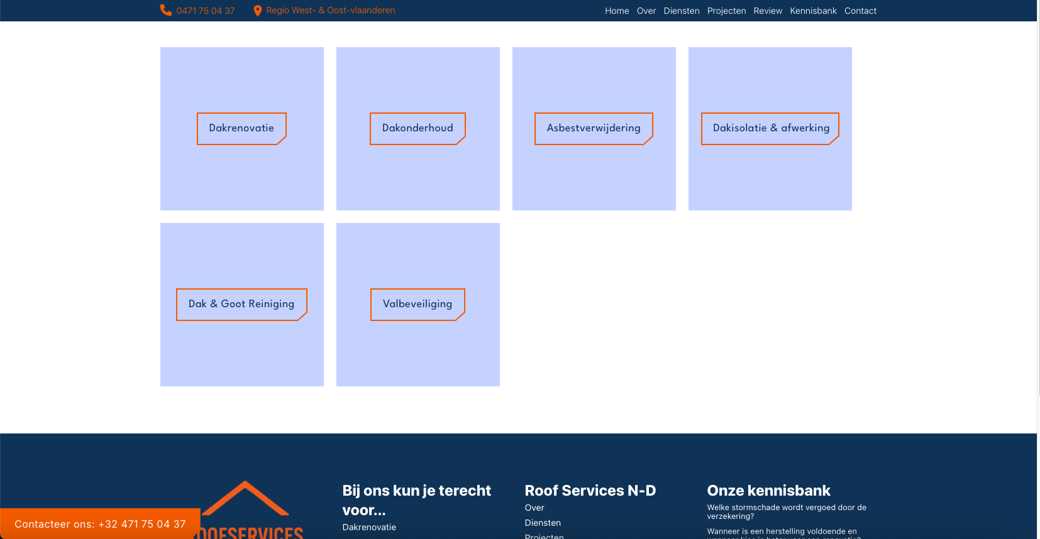1040x539 pixels.
Task: Call via the 0471 75 04 37 link
Action: pyautogui.click(x=206, y=11)
